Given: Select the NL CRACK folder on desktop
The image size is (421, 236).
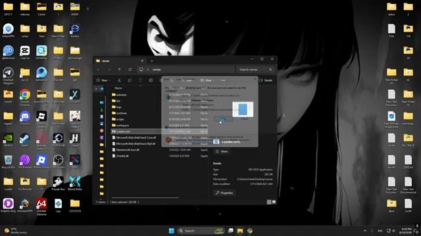Looking at the screenshot, I should 409,140.
